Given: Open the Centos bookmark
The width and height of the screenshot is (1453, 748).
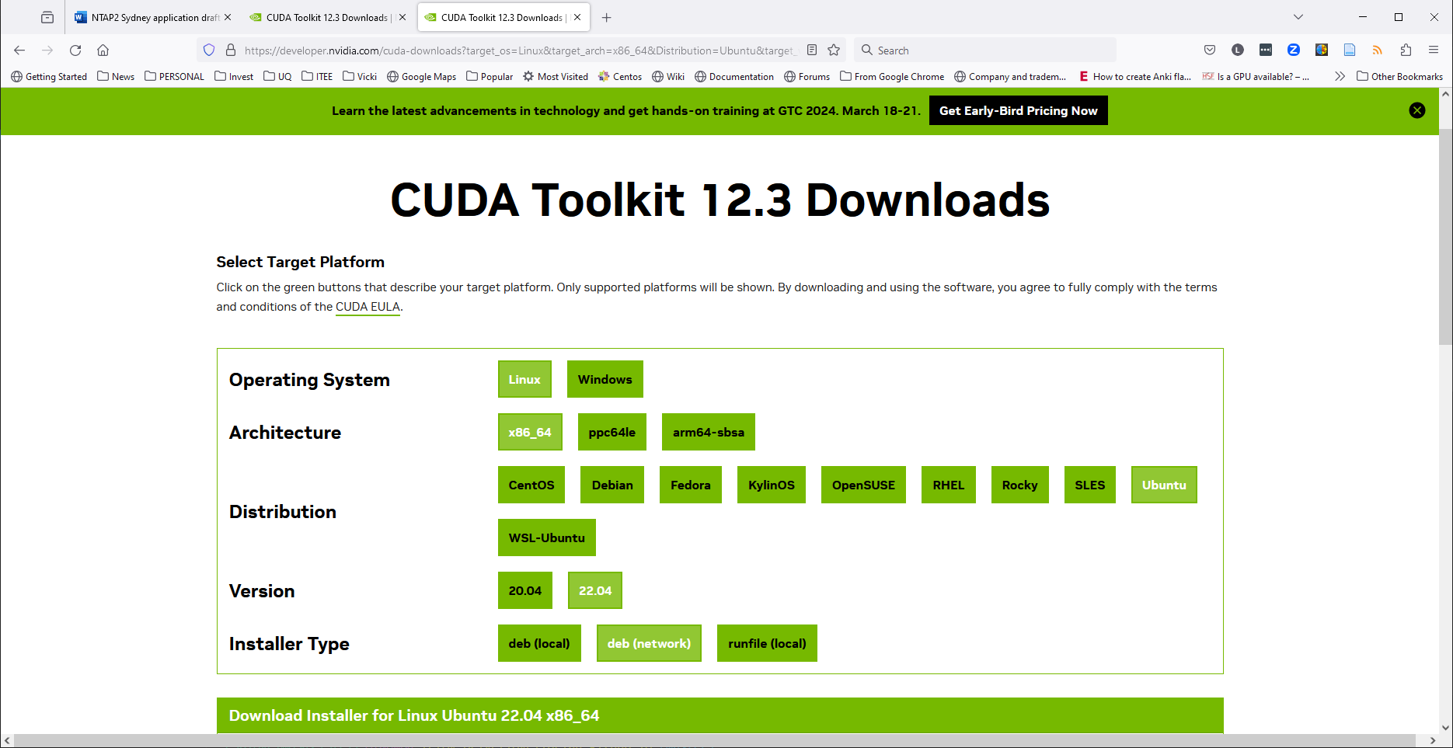Looking at the screenshot, I should pyautogui.click(x=620, y=76).
